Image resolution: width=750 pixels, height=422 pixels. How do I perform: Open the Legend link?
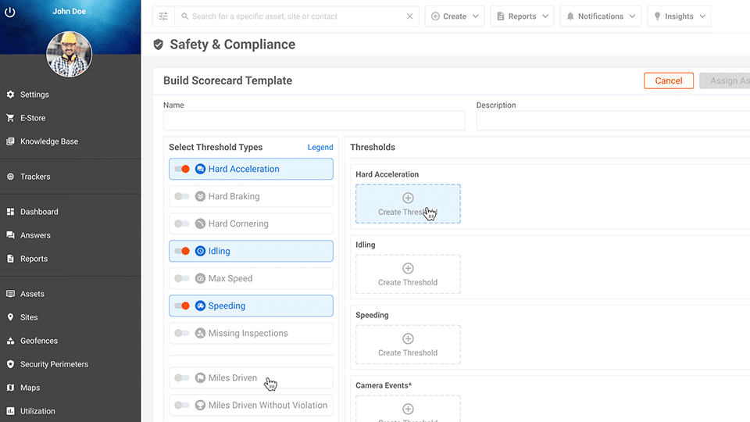[320, 147]
